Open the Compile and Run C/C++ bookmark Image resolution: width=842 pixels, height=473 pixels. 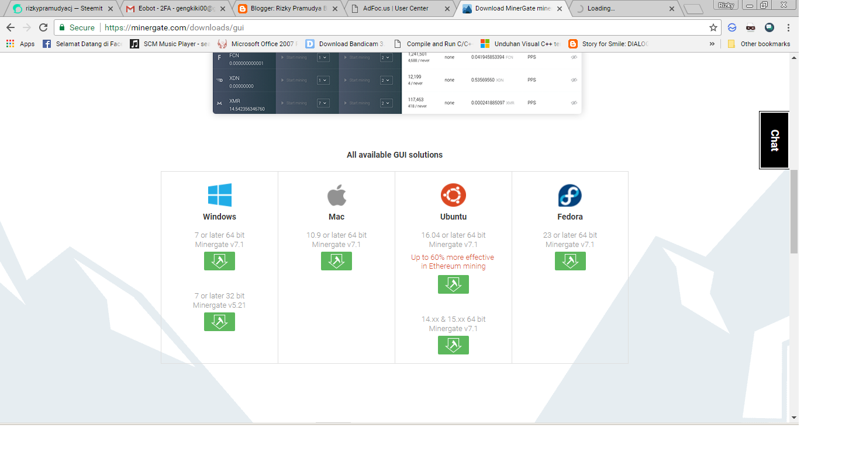(x=433, y=44)
